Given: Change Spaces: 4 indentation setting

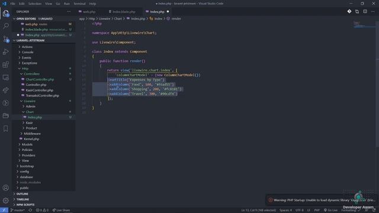Looking at the screenshot, I should point(285,210).
